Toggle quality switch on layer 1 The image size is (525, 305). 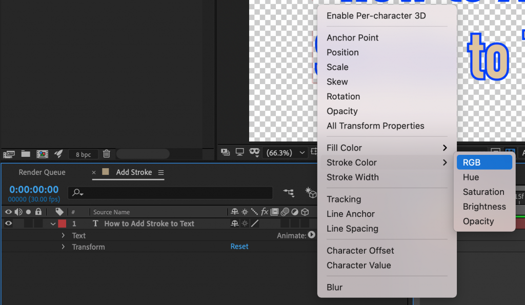point(255,223)
